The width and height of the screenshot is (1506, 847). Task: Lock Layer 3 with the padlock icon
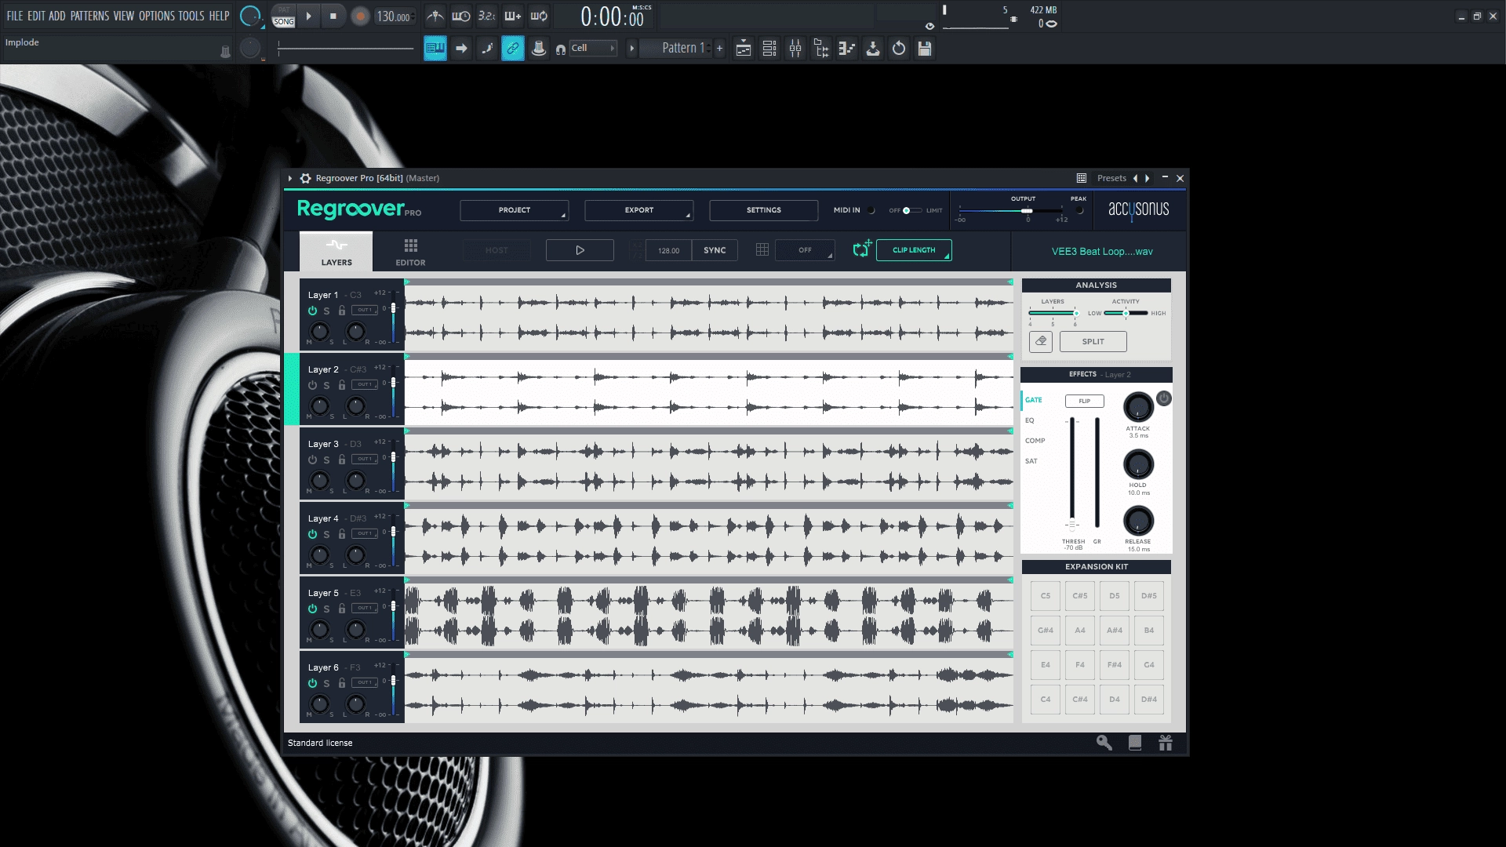(x=342, y=460)
